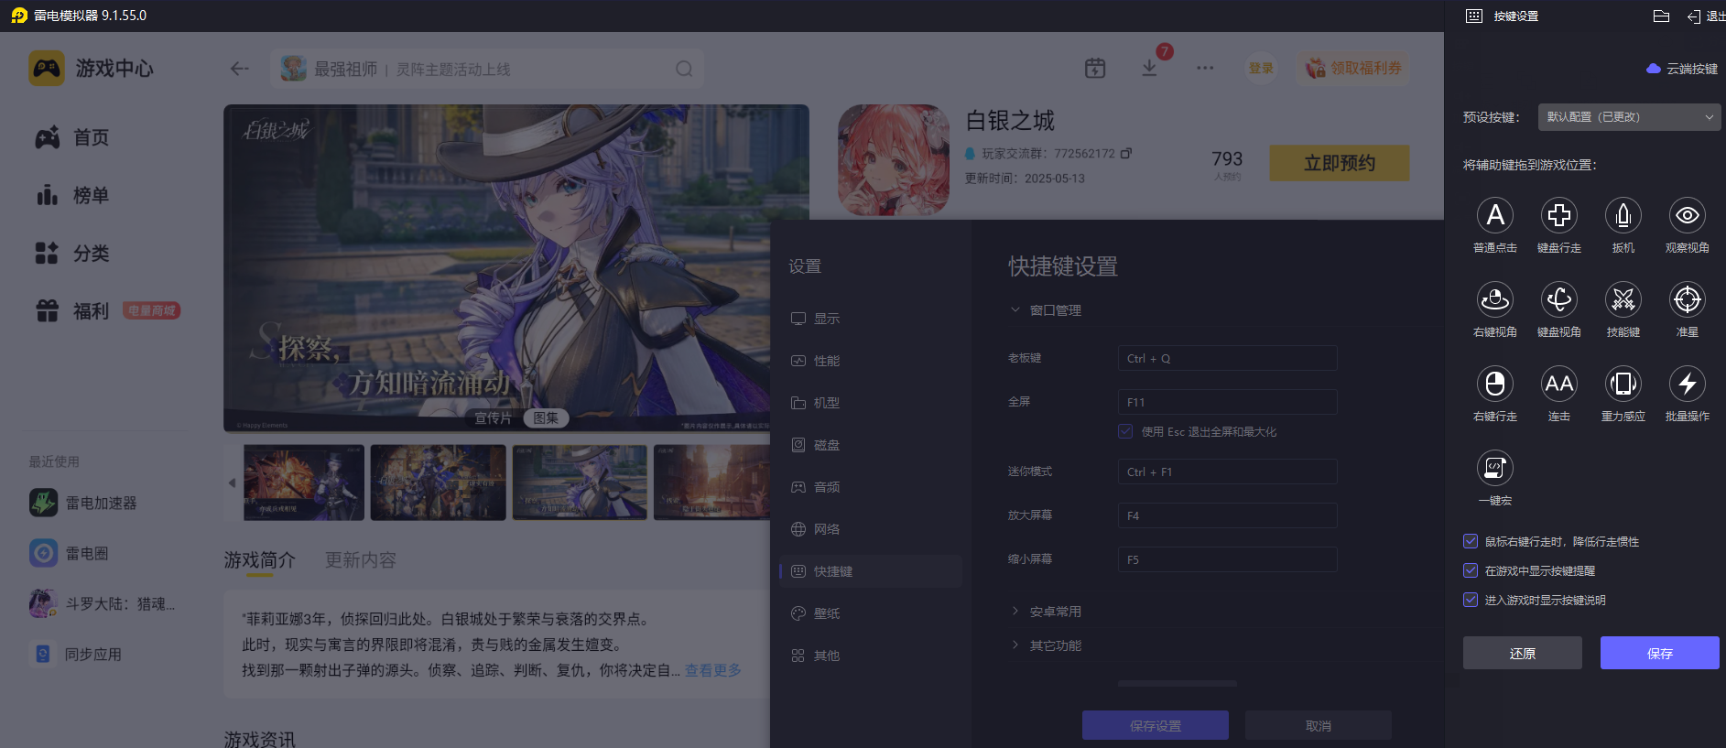Select the 键盘视角 key icon
Image resolution: width=1726 pixels, height=748 pixels.
coord(1559,299)
